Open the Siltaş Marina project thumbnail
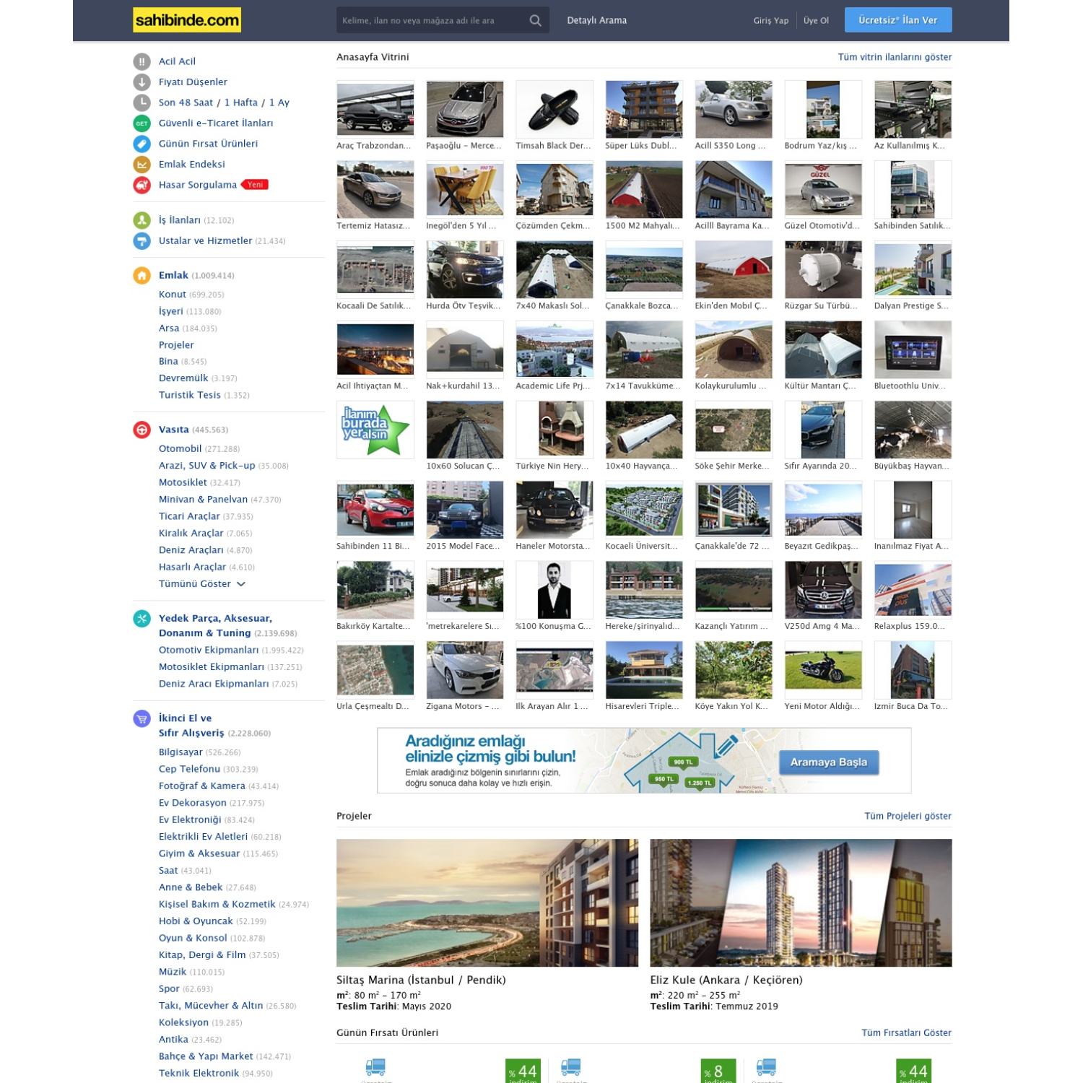The width and height of the screenshot is (1083, 1083). pos(488,901)
